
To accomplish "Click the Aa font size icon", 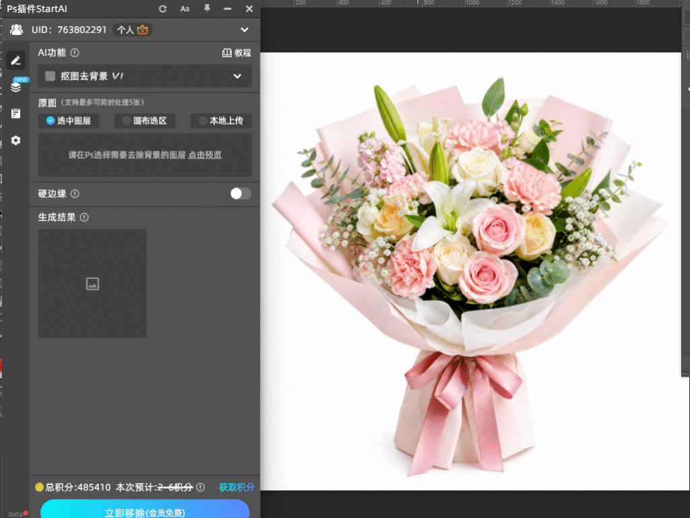I will pyautogui.click(x=185, y=9).
